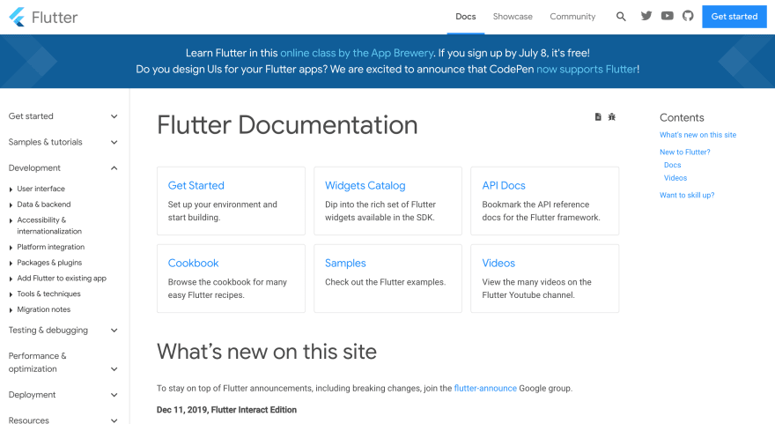
Task: Open the search magnifier icon
Action: tap(621, 17)
